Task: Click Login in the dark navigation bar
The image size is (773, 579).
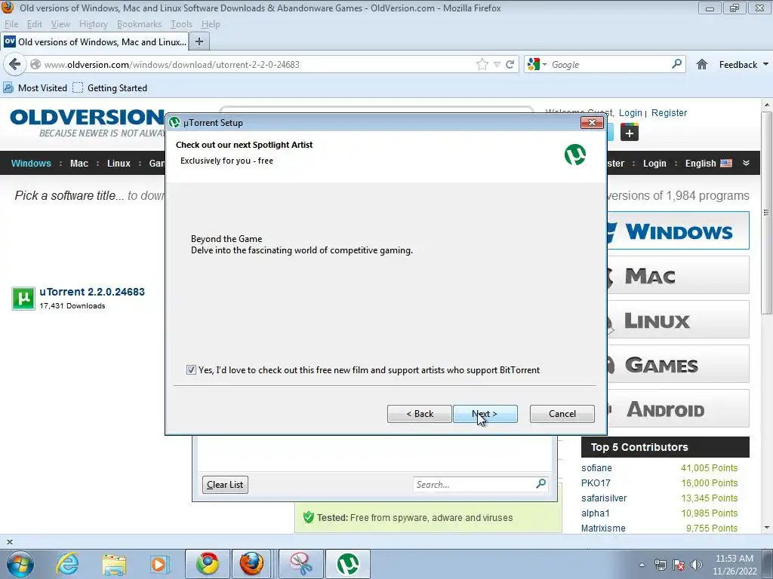Action: (x=654, y=164)
